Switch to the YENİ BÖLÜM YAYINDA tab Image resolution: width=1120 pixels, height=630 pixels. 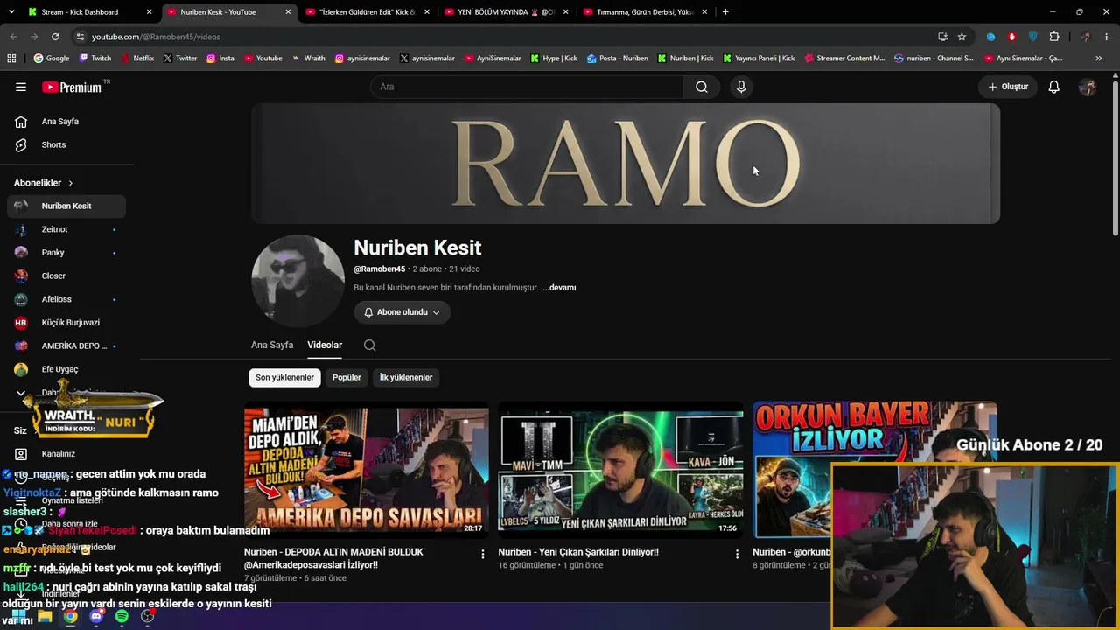pyautogui.click(x=506, y=12)
